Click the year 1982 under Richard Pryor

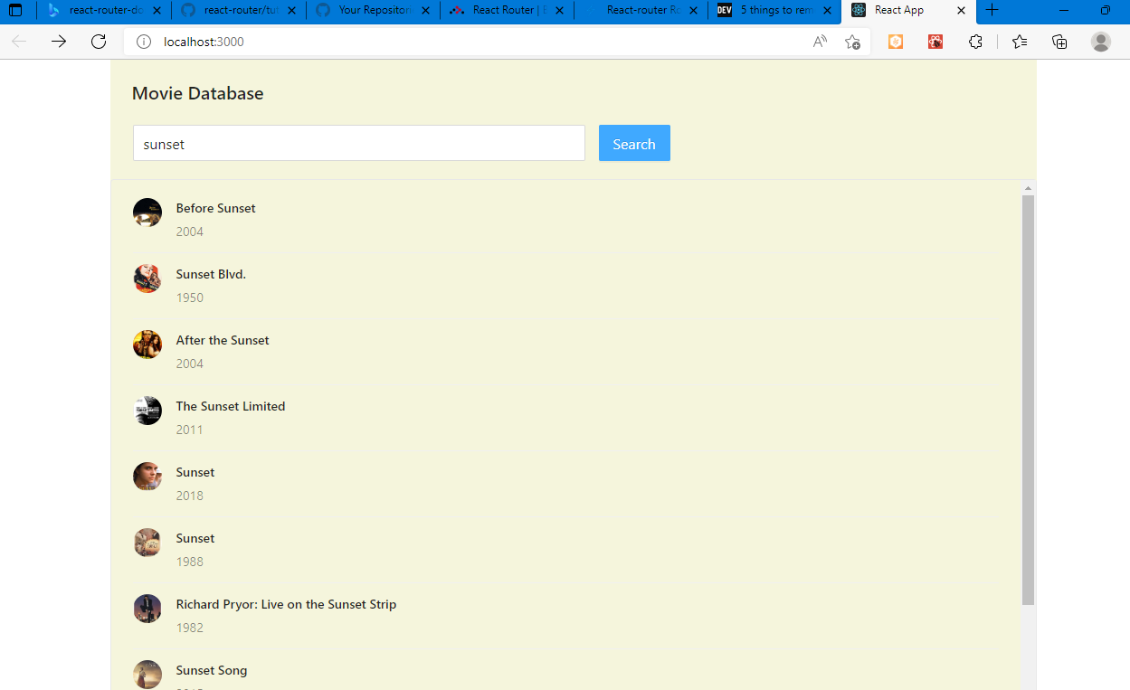coord(190,628)
